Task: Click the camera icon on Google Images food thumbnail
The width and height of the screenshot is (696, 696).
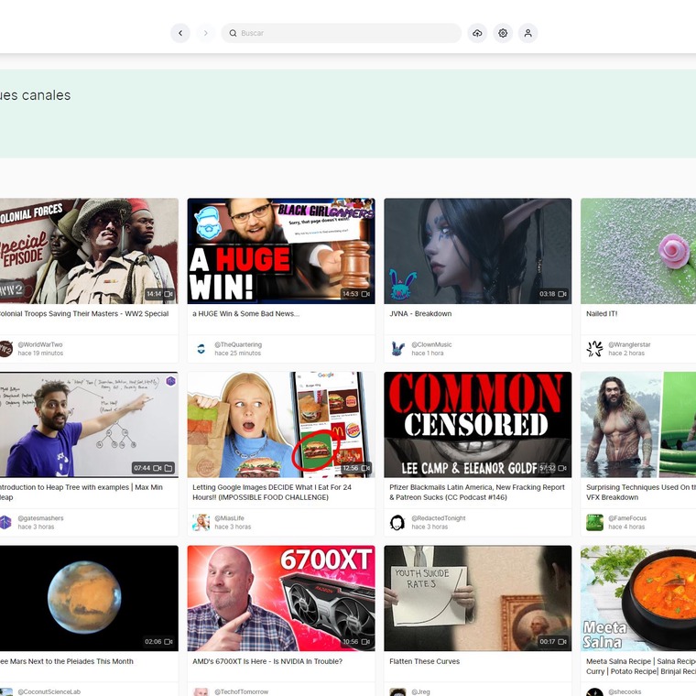Action: 365,468
